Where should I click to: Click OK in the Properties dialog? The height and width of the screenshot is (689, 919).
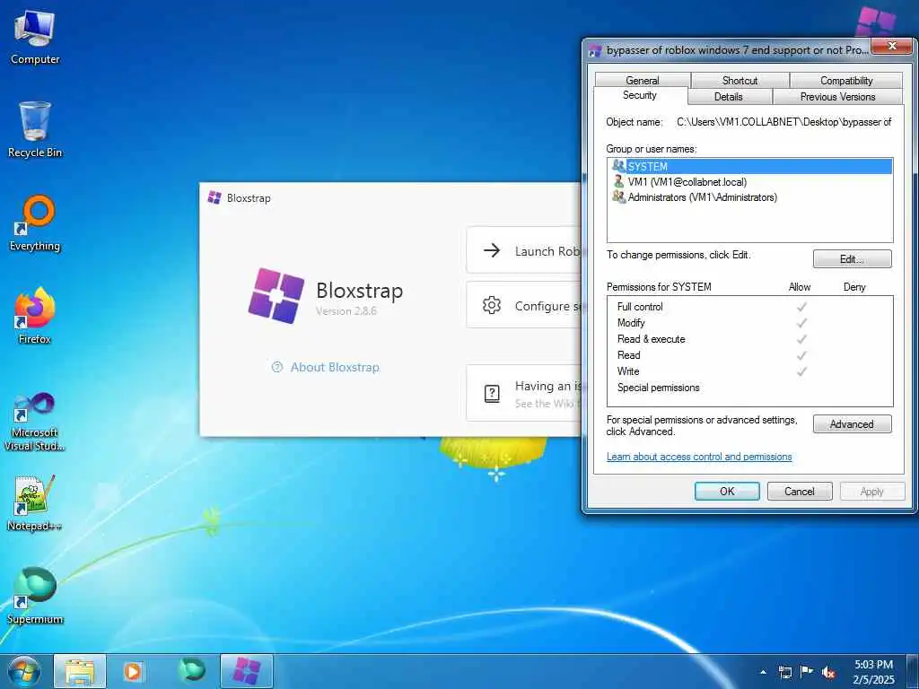coord(727,491)
